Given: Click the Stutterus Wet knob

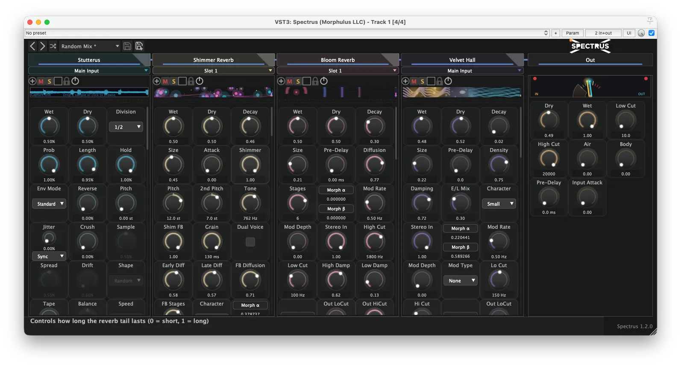Looking at the screenshot, I should click(x=49, y=126).
